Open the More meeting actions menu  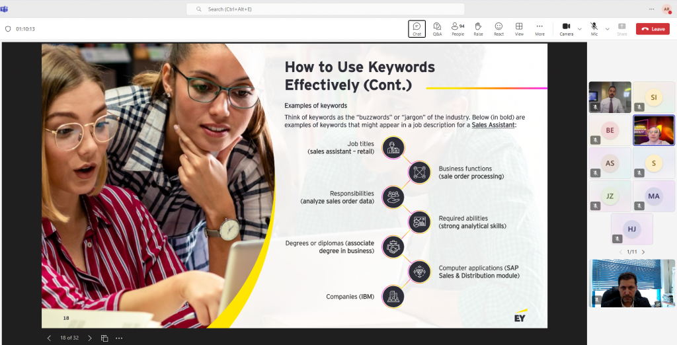539,28
